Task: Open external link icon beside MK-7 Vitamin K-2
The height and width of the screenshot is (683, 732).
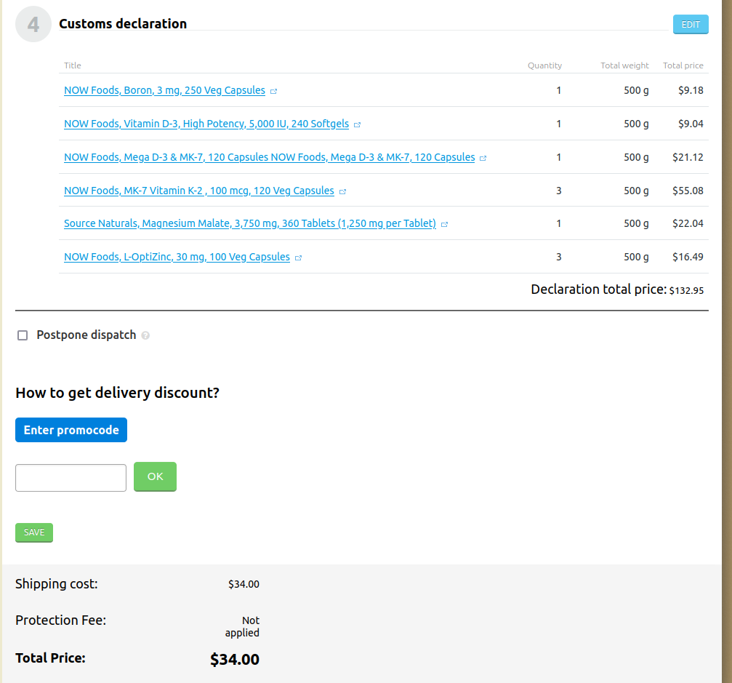Action: tap(342, 191)
